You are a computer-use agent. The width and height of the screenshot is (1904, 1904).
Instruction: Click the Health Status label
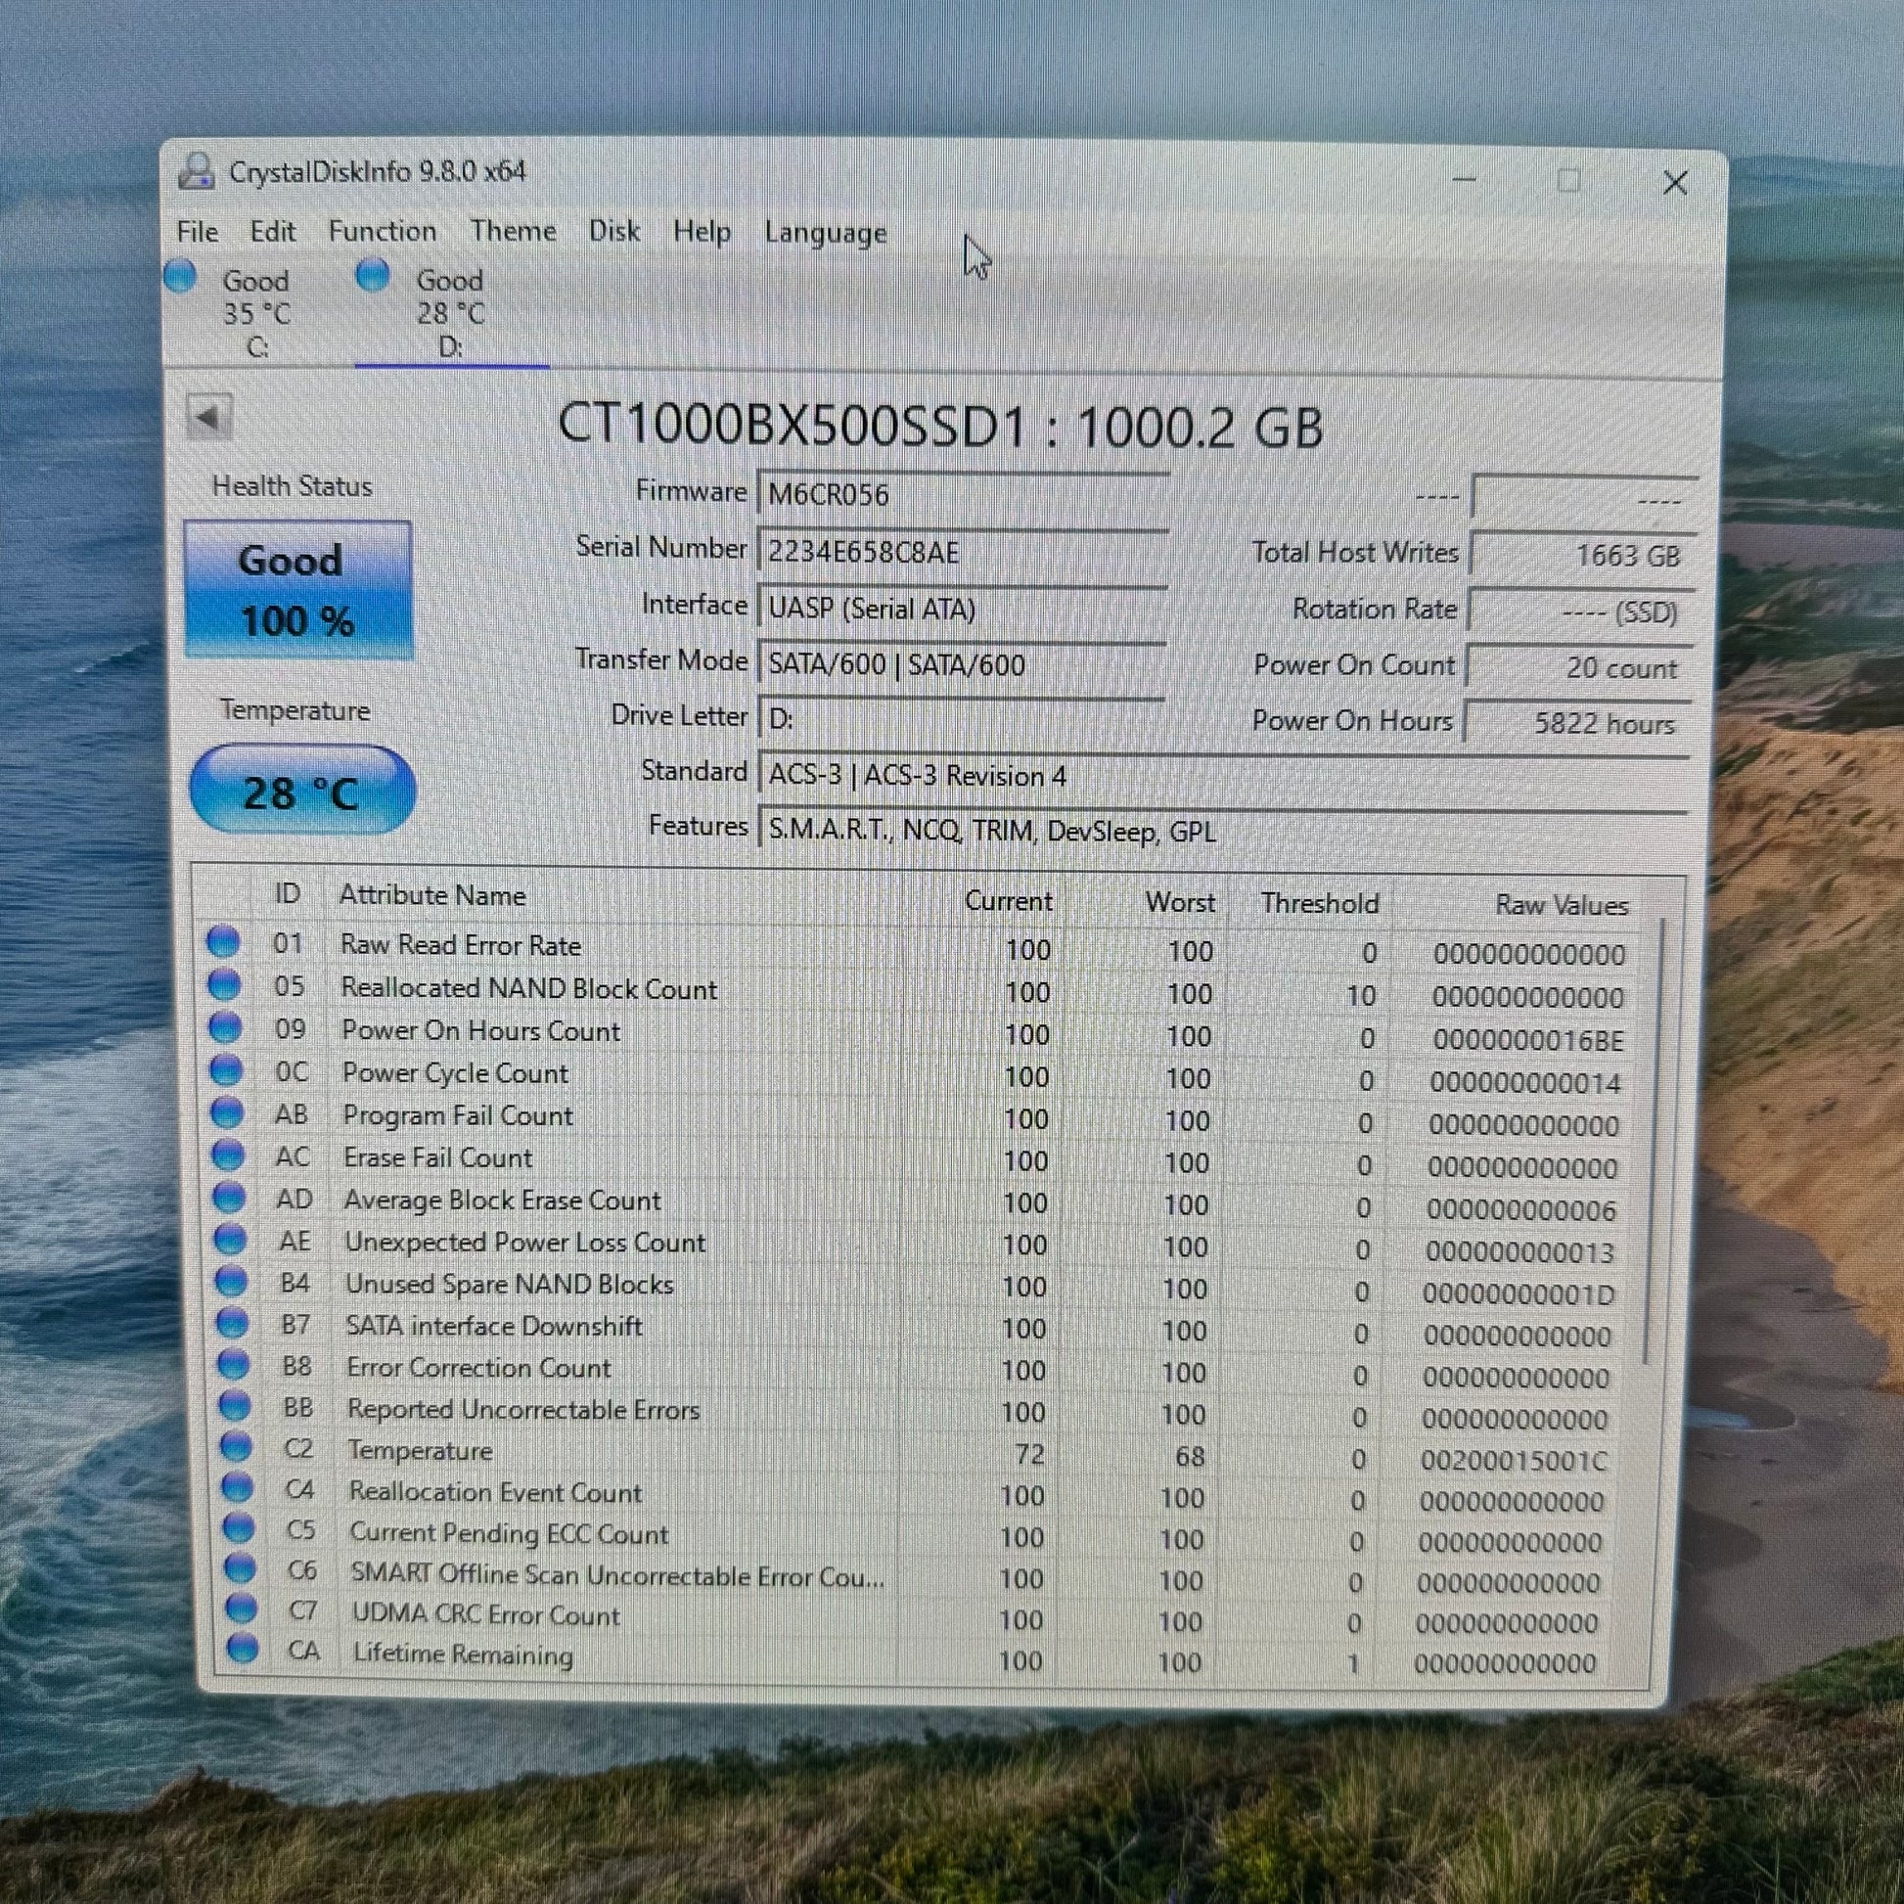click(292, 486)
